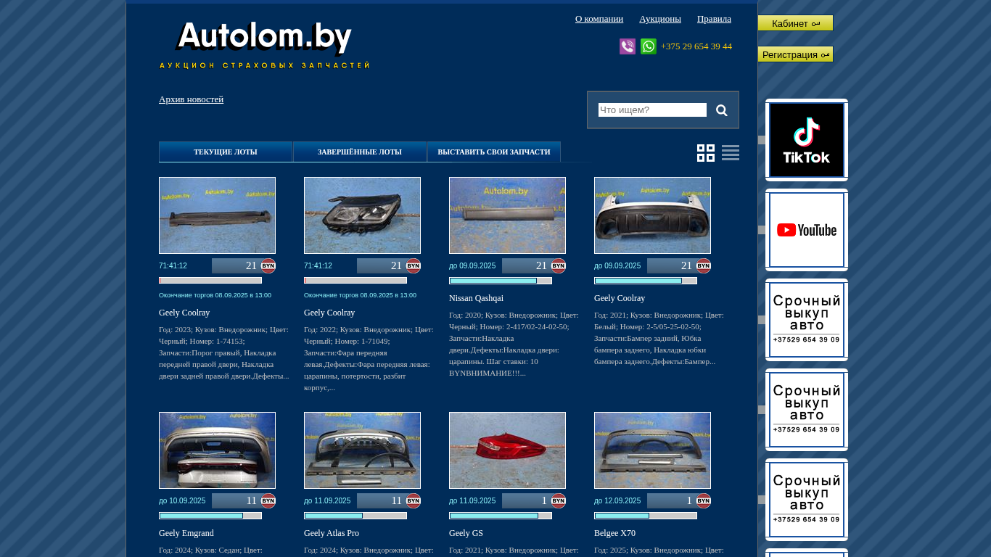This screenshot has width=991, height=557.
Task: Click price 1 on Geely GS lot
Action: [544, 500]
